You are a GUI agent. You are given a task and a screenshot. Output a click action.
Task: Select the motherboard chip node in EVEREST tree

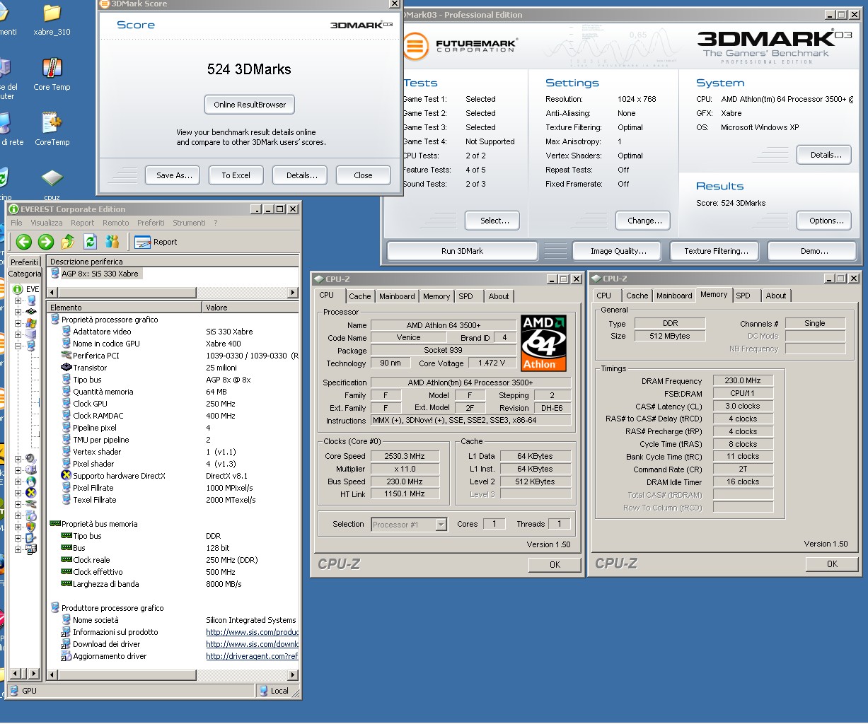point(31,312)
